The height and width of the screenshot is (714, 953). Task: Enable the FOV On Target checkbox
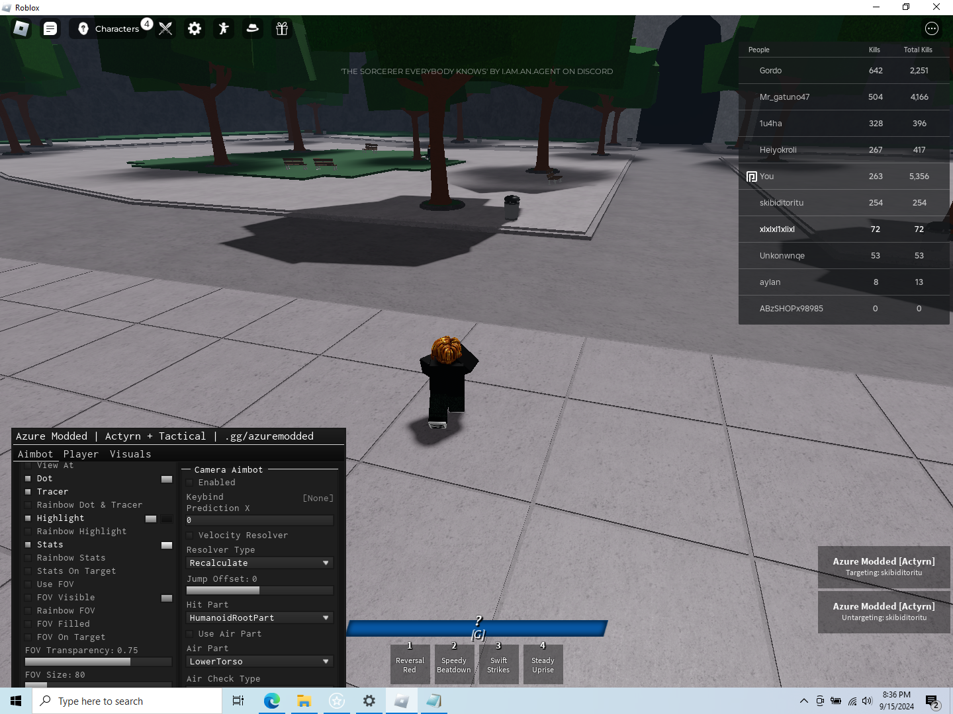(x=28, y=637)
